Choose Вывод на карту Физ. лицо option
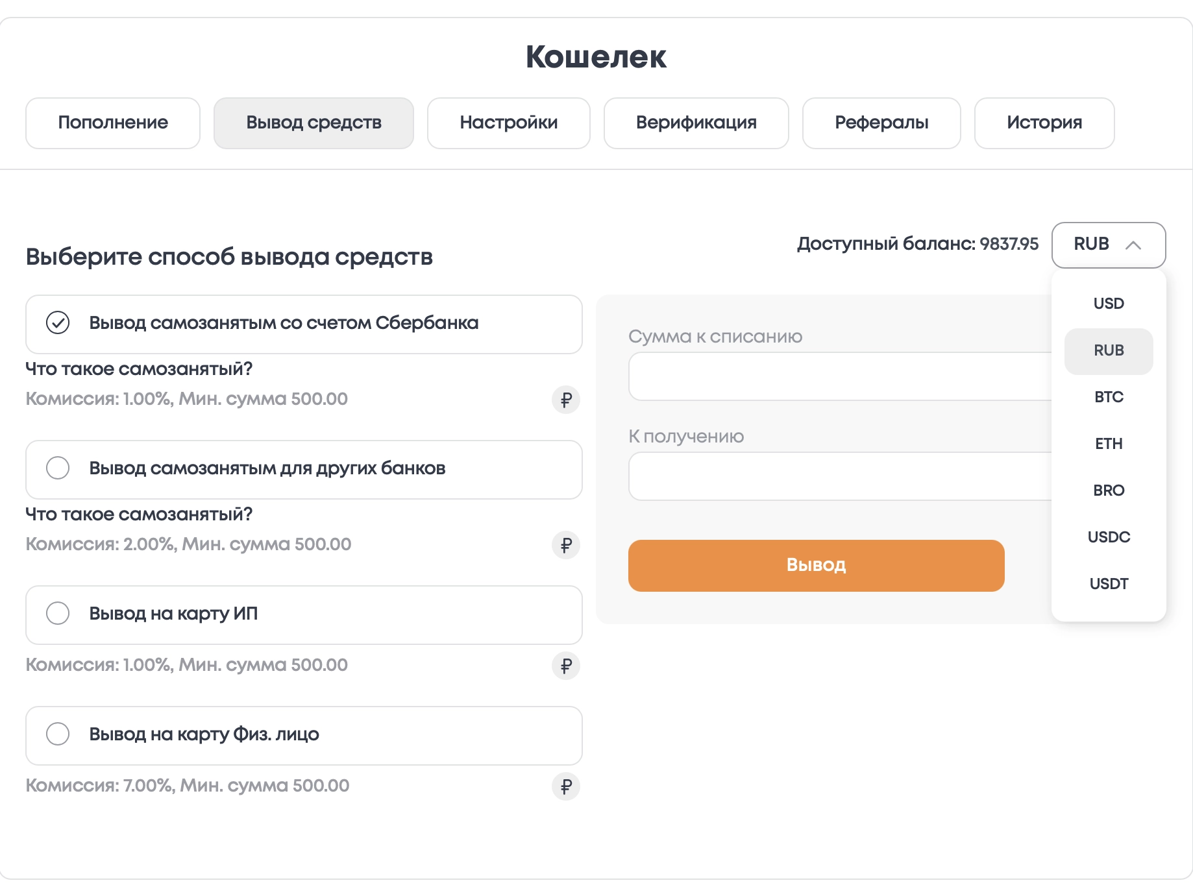Screen dimensions: 1193x885 tap(58, 734)
